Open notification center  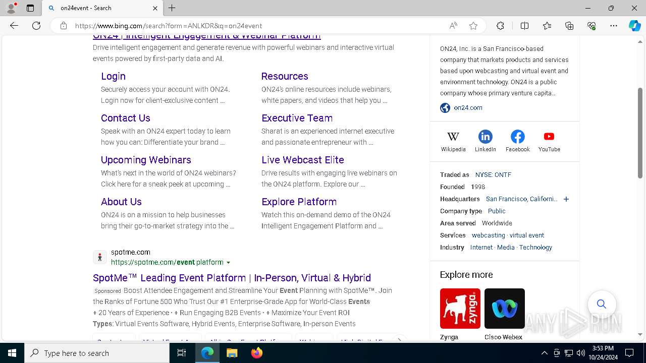(629, 353)
